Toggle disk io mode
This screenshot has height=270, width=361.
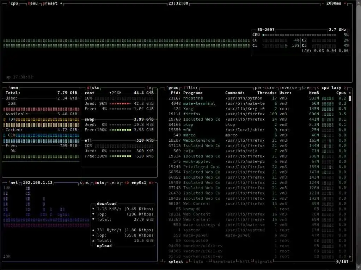point(149,88)
